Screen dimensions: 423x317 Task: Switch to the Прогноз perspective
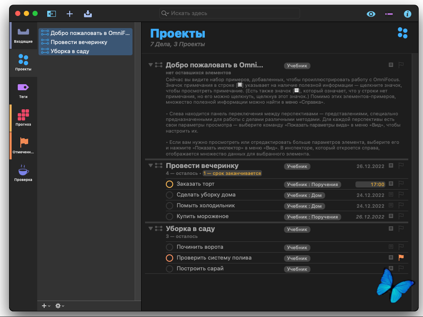pos(23,118)
